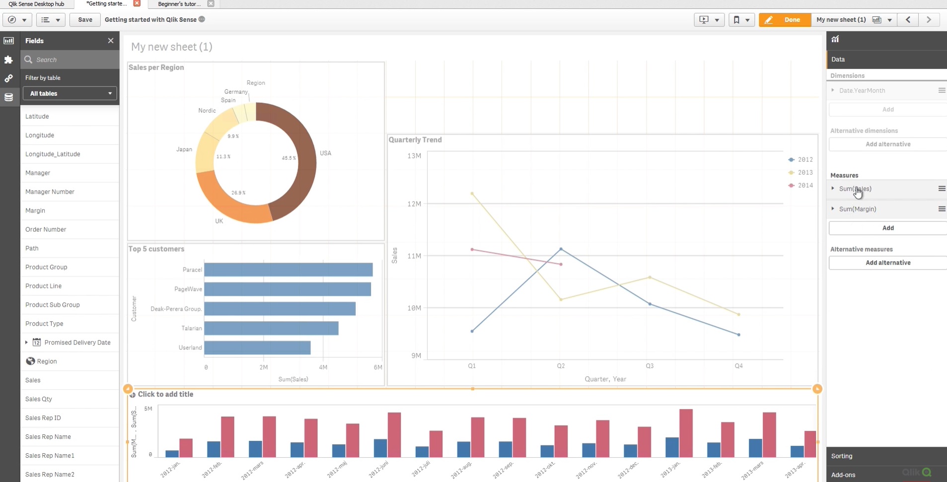Click Add alternative under Alternative measures
947x482 pixels.
pos(888,263)
